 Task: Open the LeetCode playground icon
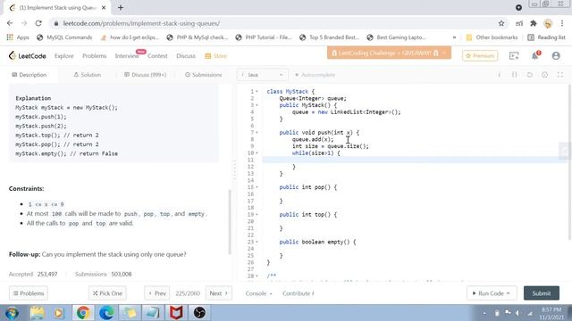[x=514, y=55]
